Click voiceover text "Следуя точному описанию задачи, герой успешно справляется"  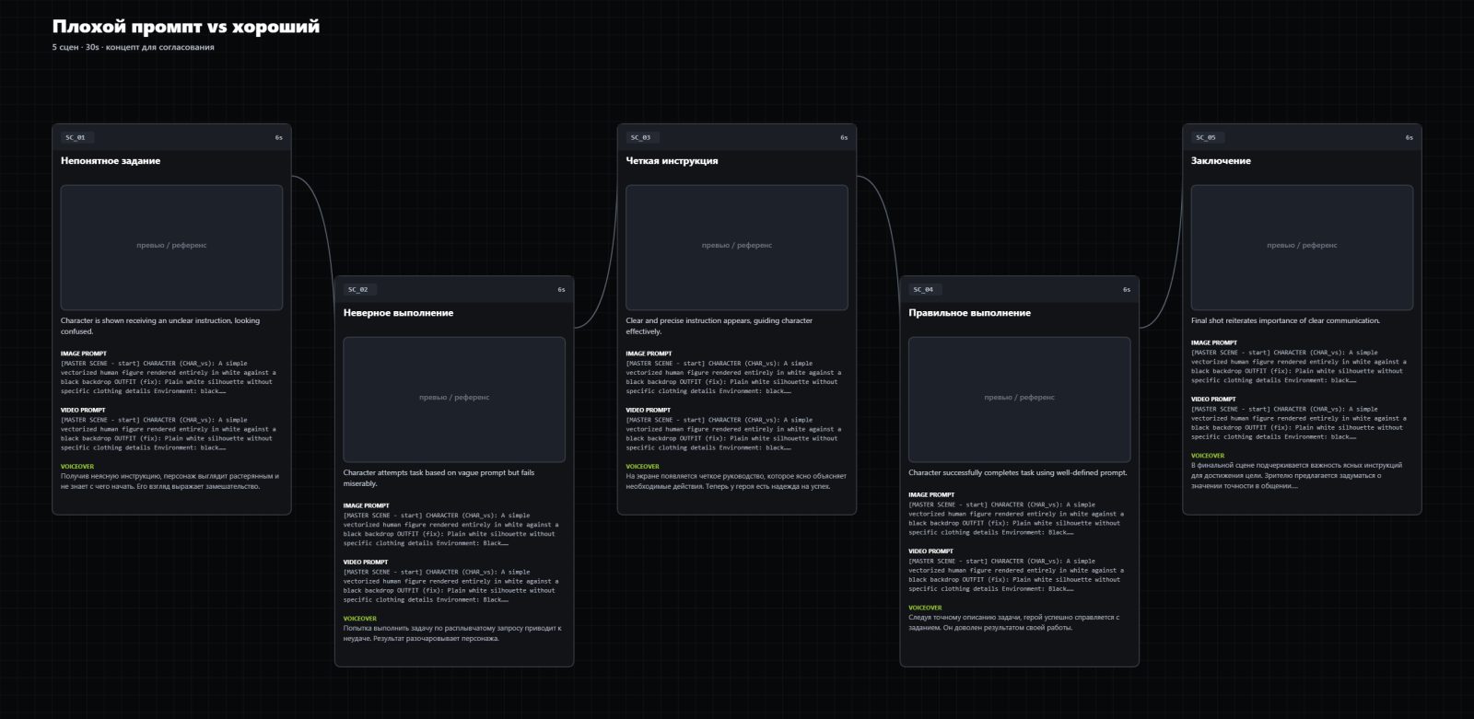[x=1014, y=622]
